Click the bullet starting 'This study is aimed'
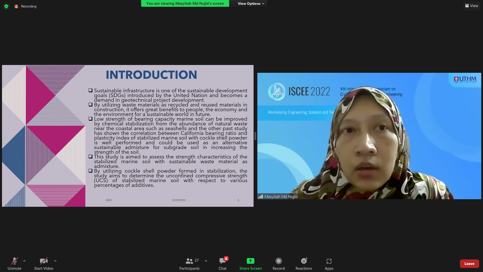Image resolution: width=483 pixels, height=272 pixels. pos(168,161)
